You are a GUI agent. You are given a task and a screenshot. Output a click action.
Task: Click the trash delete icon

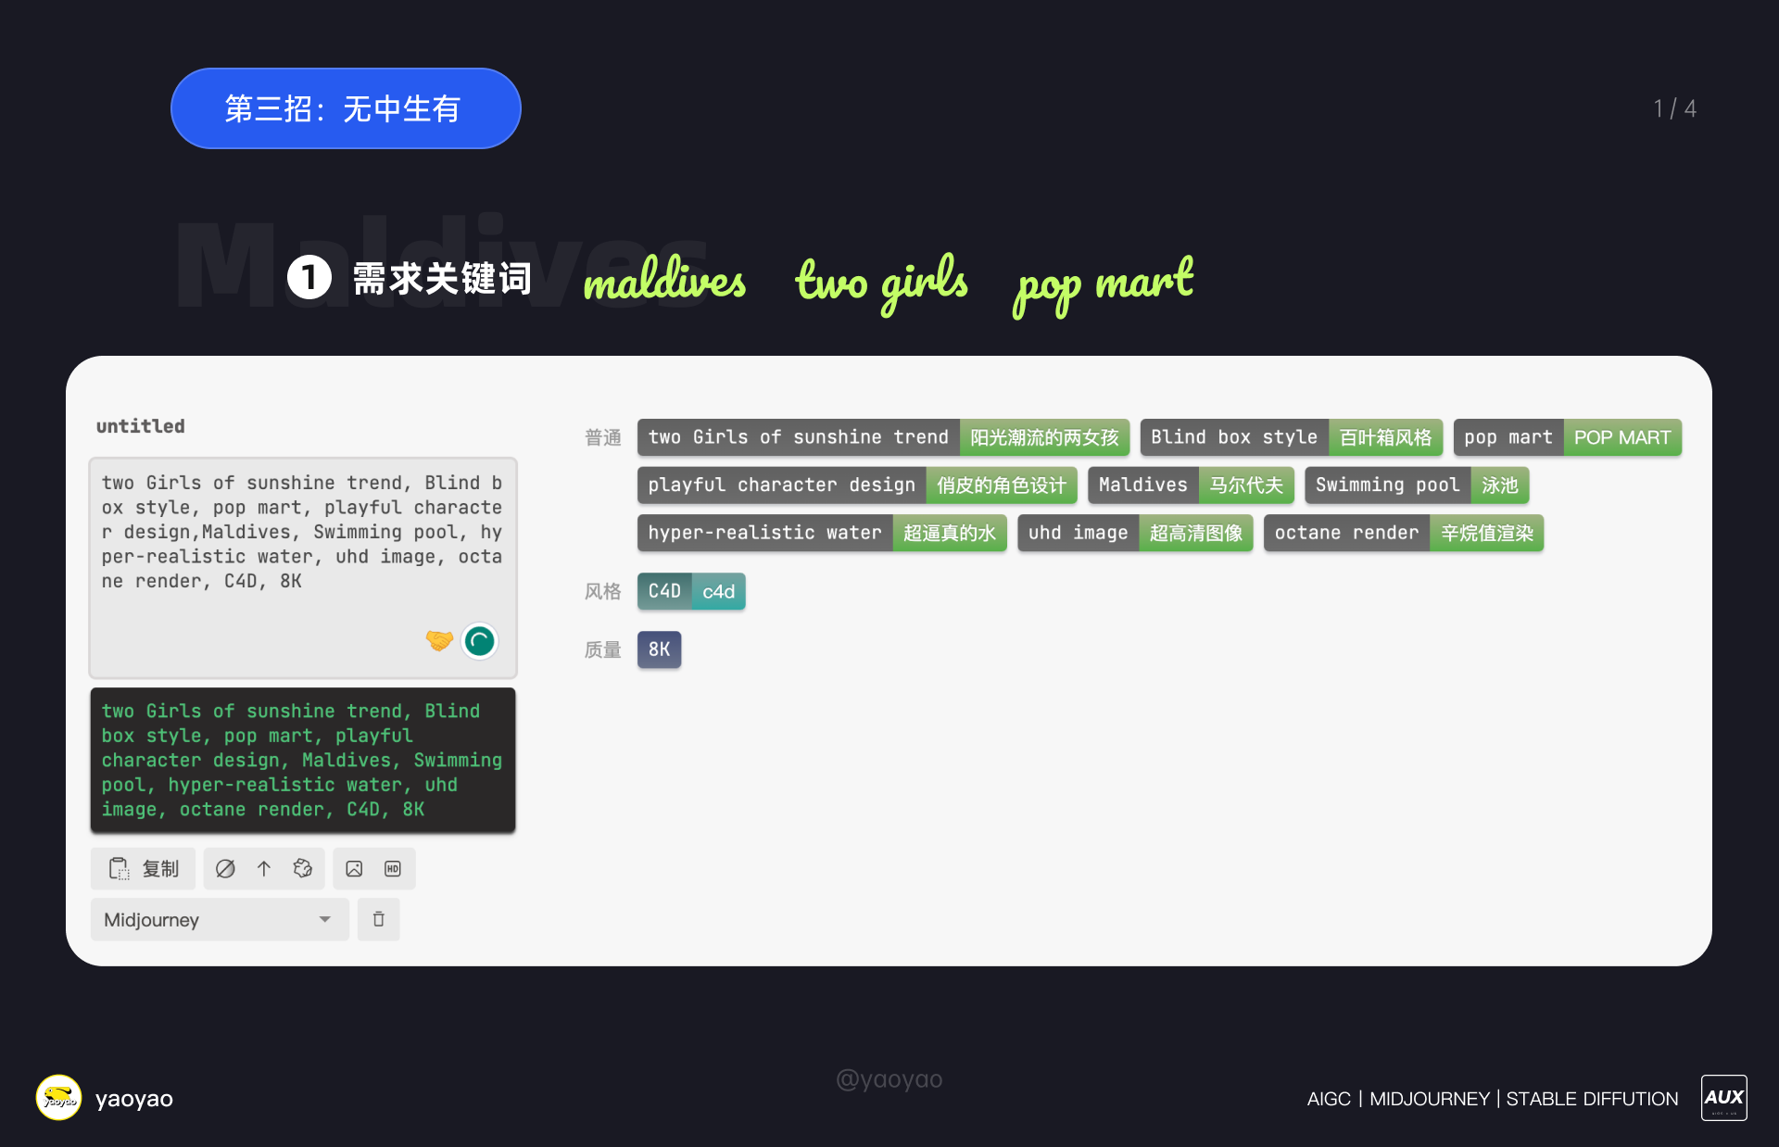coord(378,919)
